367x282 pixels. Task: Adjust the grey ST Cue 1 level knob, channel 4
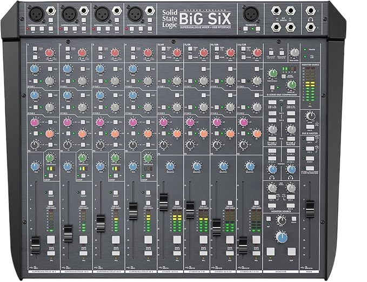[148, 80]
